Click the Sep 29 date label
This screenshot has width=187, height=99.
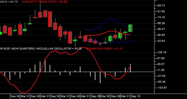[x=96, y=96]
